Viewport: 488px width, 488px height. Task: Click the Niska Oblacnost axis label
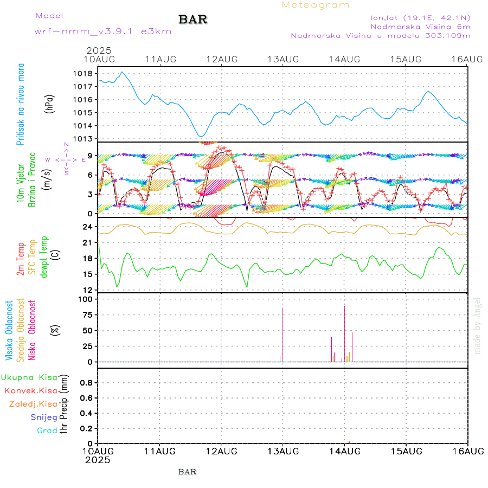point(33,330)
